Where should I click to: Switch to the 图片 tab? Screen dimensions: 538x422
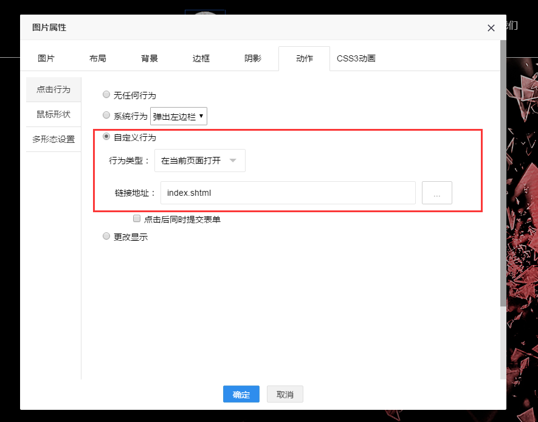pyautogui.click(x=46, y=58)
